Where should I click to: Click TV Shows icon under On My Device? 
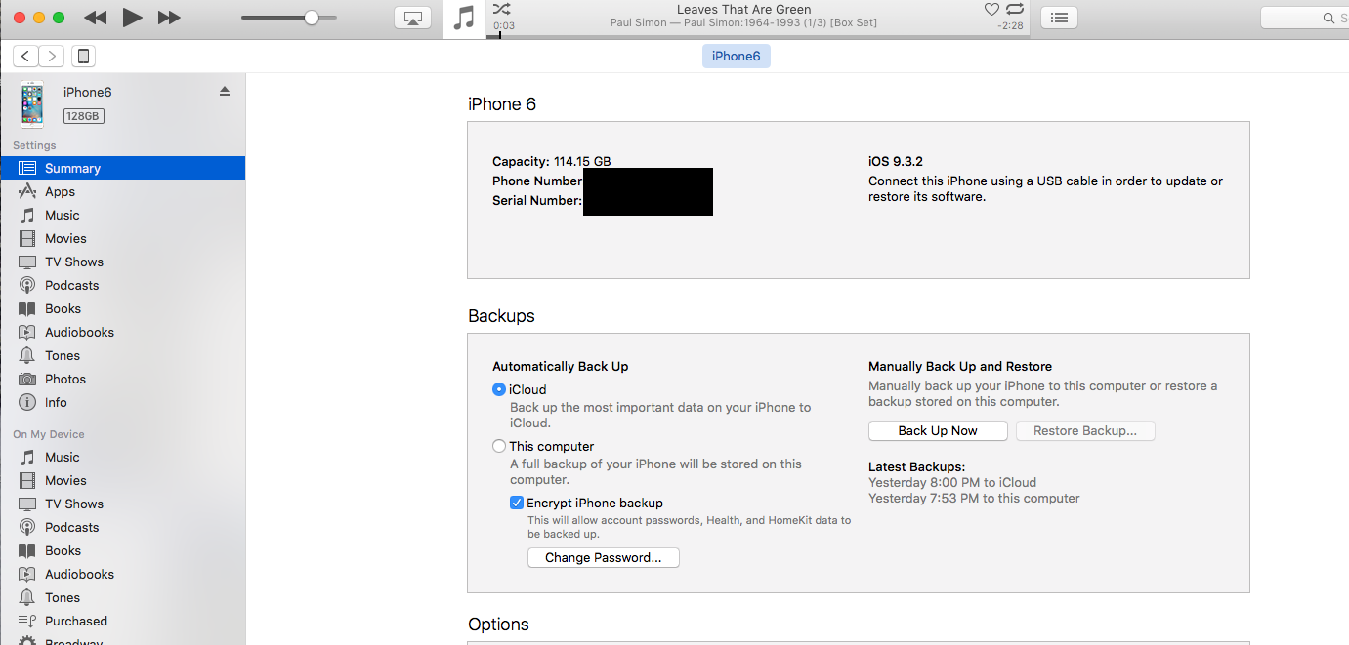tap(27, 504)
